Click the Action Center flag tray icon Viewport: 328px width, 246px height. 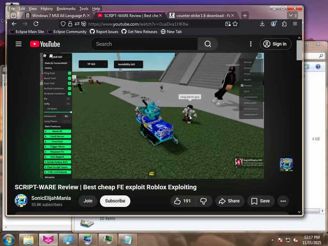pos(280,240)
